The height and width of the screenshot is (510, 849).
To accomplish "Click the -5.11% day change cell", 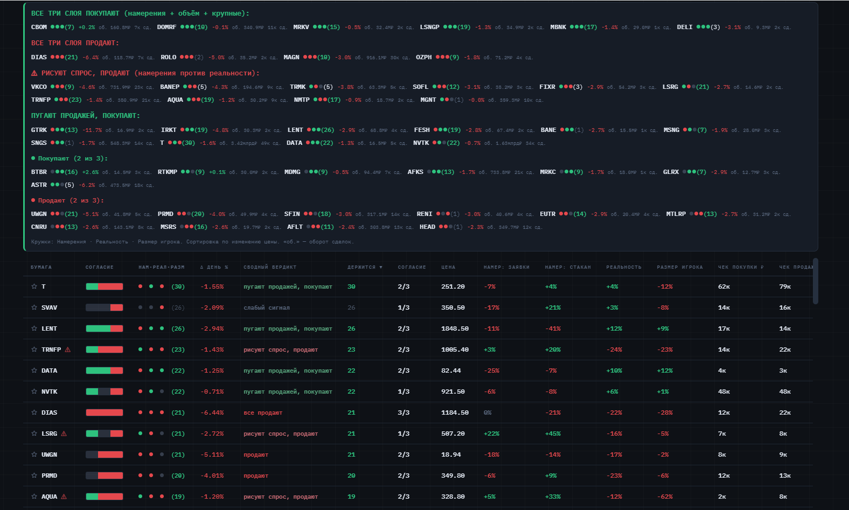I will tap(212, 455).
